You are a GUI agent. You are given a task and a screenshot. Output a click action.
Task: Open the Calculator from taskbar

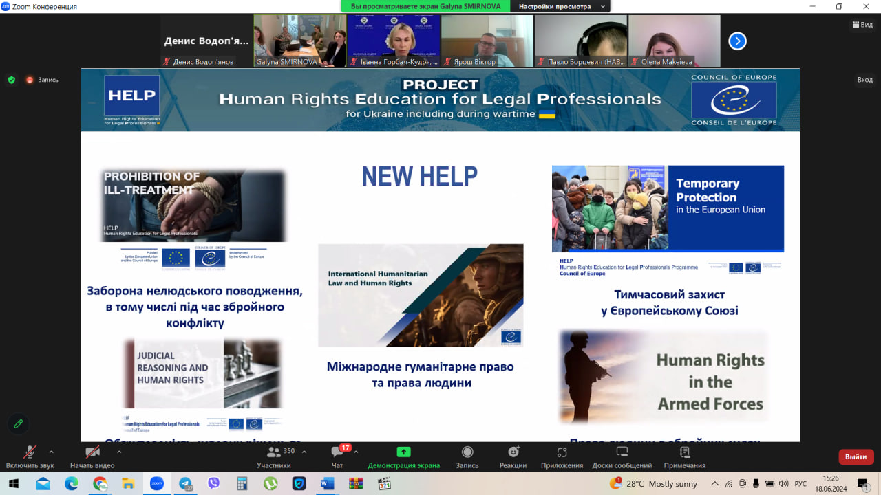pyautogui.click(x=242, y=483)
